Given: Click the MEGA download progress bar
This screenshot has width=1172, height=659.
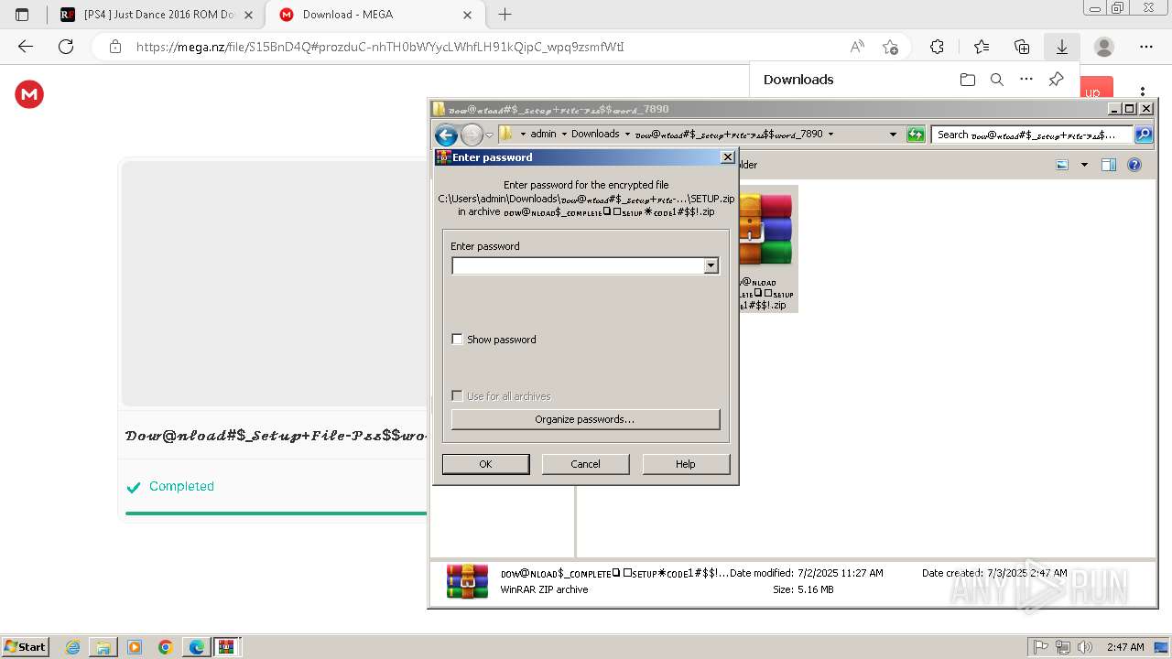Looking at the screenshot, I should (276, 513).
